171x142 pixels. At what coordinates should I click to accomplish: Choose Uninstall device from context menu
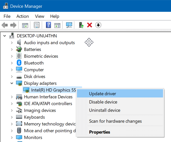[x=105, y=110]
